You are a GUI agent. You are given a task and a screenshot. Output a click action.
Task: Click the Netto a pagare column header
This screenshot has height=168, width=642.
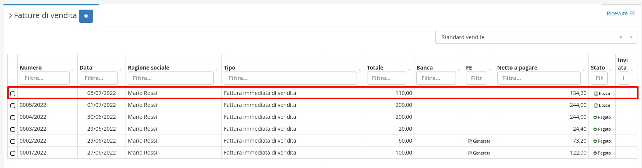(x=517, y=68)
